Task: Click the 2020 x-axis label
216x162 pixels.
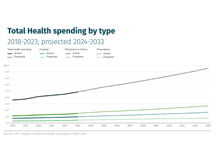Action: pyautogui.click(x=39, y=126)
